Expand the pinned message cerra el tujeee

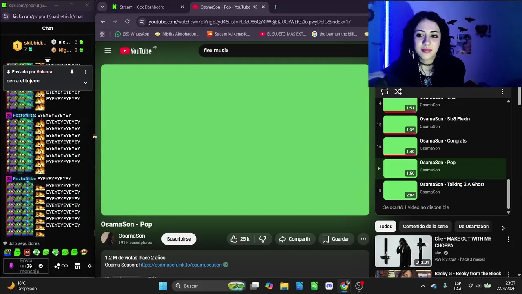pos(85,82)
